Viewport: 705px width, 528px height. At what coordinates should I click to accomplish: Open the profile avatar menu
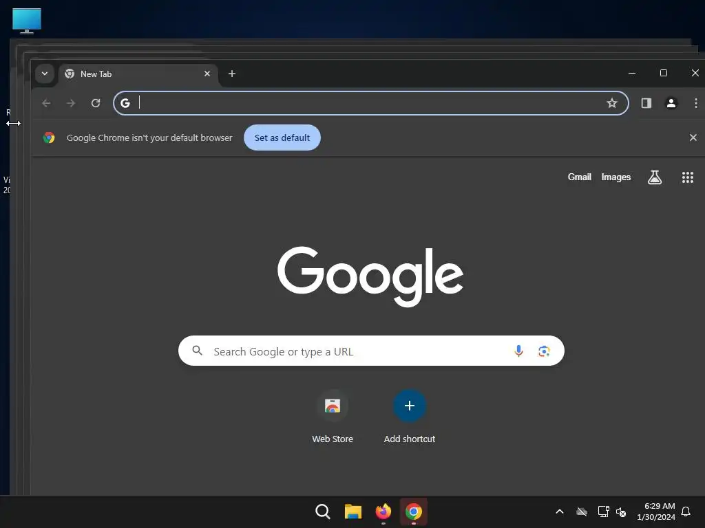tap(671, 103)
